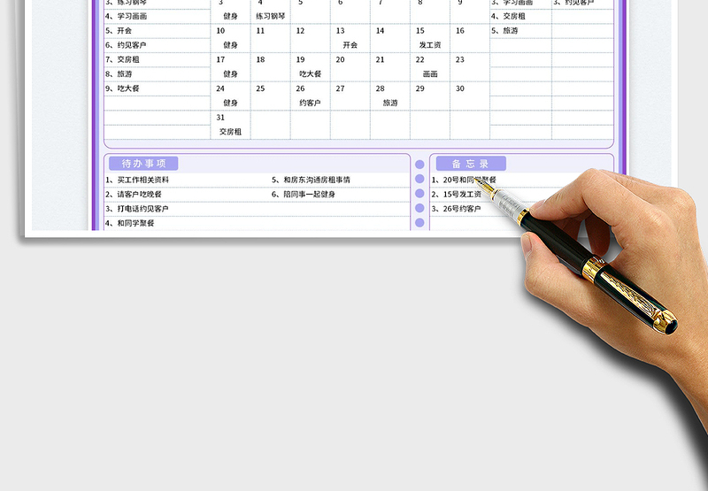Select the '旅游' cell under date 28
708x491 pixels.
(x=390, y=103)
